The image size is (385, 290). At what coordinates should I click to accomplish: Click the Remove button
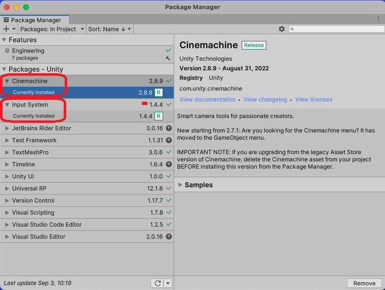[364, 283]
